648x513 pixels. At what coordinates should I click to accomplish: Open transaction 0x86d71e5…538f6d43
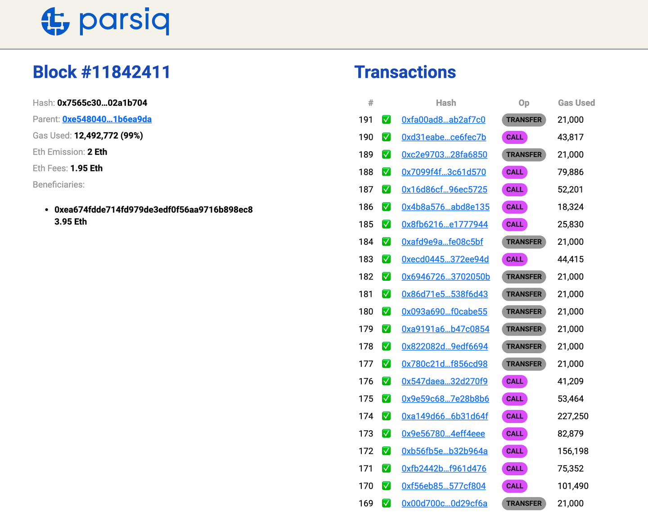point(445,294)
